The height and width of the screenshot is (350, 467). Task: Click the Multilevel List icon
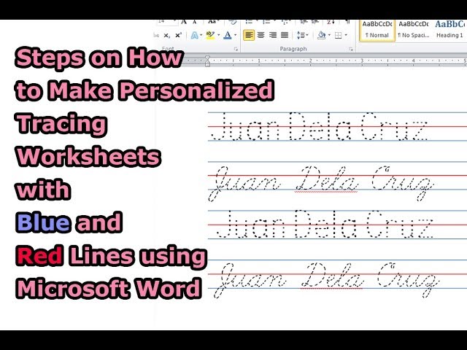(285, 22)
